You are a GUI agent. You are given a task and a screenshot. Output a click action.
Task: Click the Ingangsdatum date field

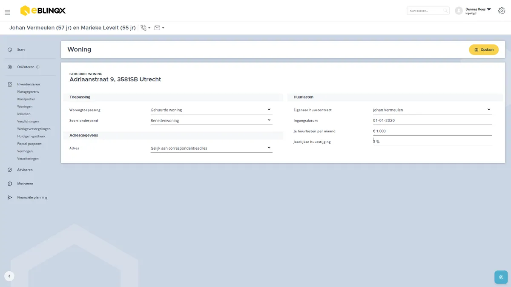(433, 120)
